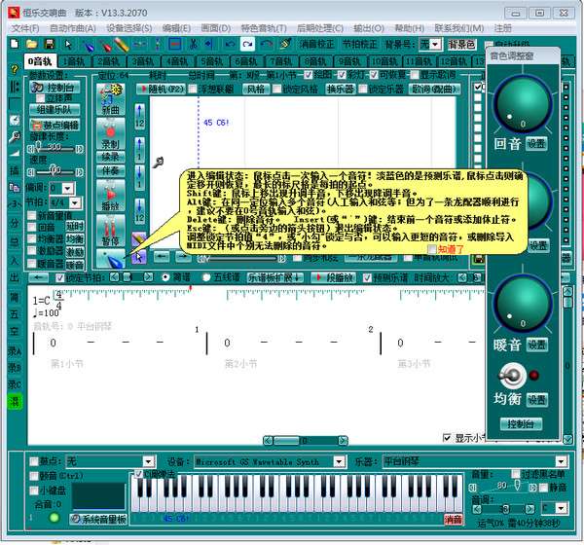
Task: Expand the 乐器 instrument dropdown
Action: coord(562,462)
